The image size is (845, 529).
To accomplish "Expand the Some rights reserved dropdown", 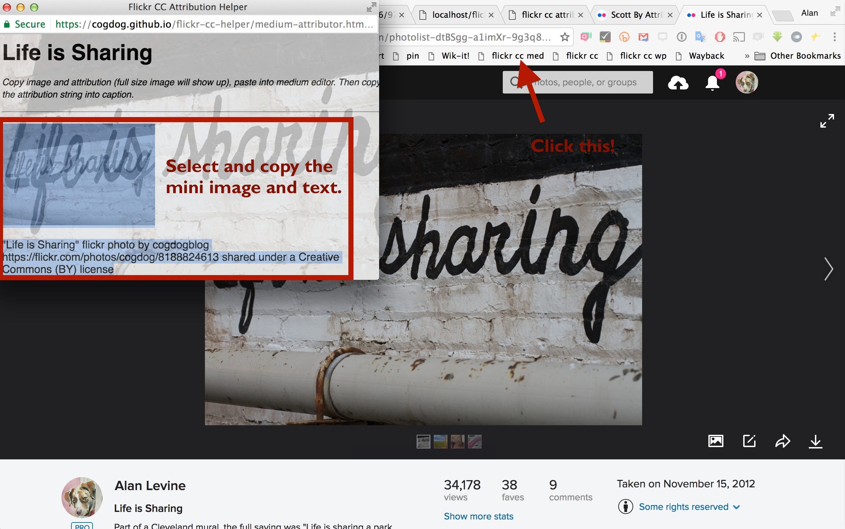I will [x=689, y=506].
